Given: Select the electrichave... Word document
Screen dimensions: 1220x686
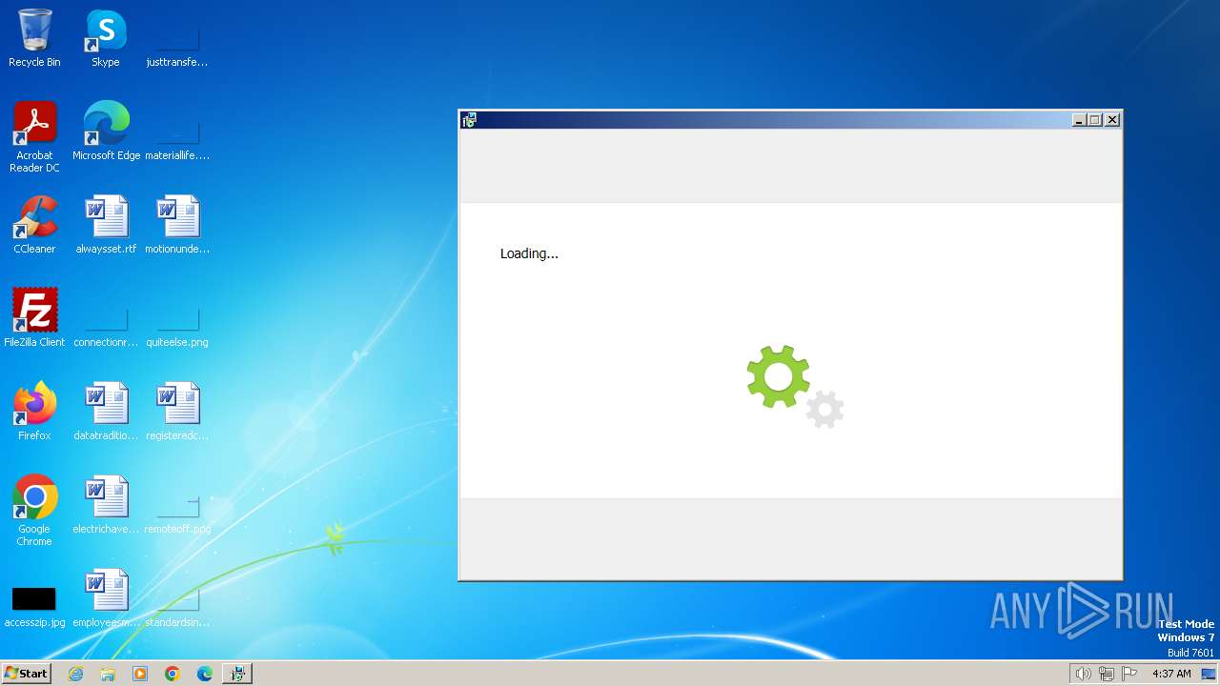Looking at the screenshot, I should click(106, 505).
